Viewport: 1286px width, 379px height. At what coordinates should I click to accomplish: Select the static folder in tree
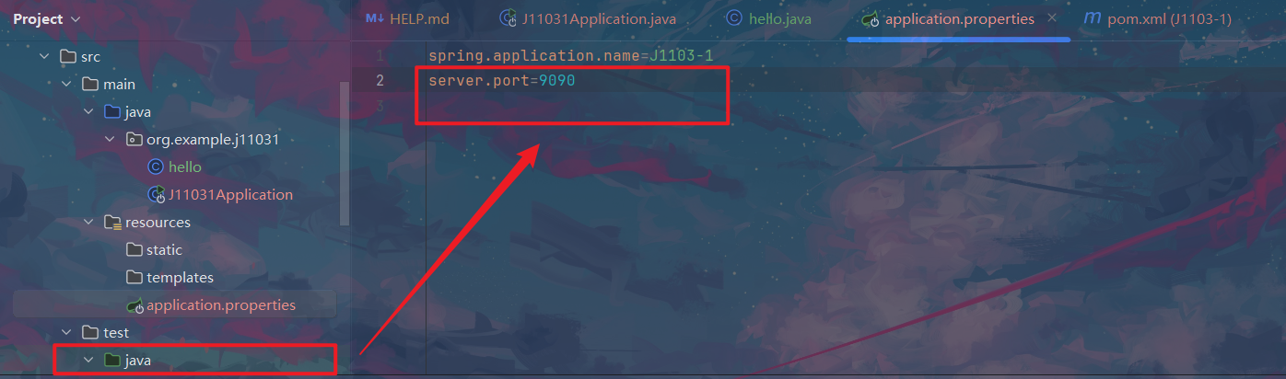point(164,249)
